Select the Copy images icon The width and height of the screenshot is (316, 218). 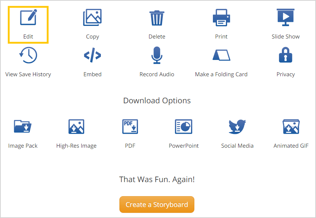[92, 17]
